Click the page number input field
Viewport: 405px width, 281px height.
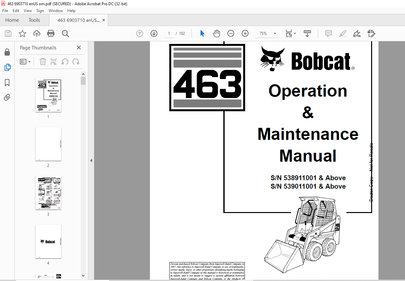coord(169,33)
